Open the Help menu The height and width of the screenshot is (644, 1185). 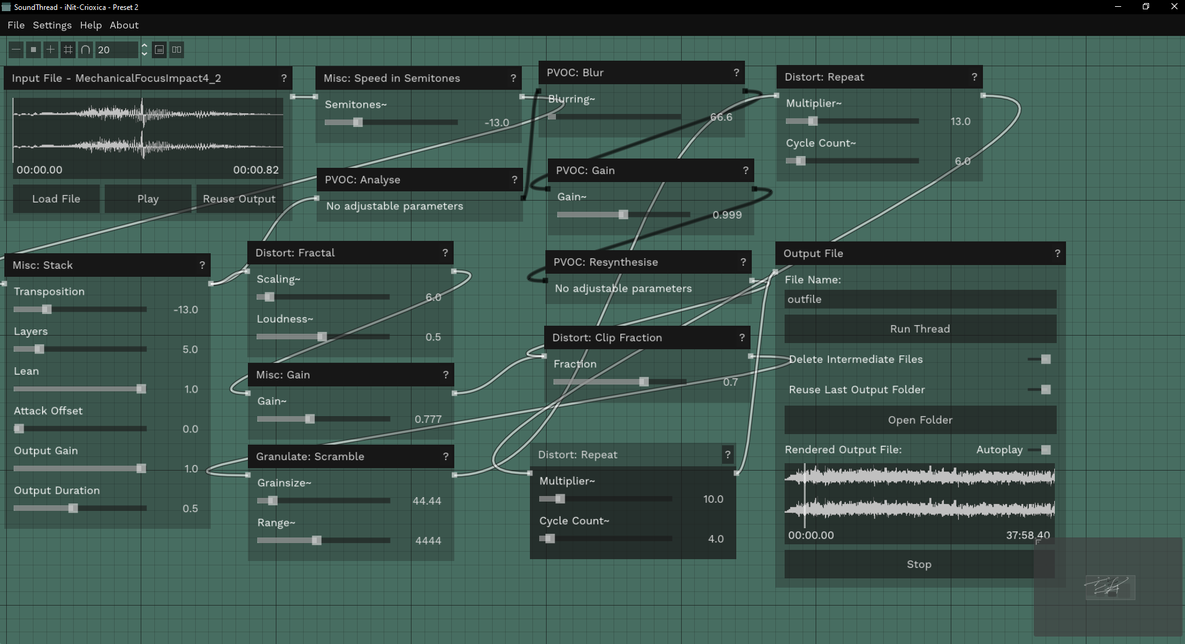tap(90, 25)
